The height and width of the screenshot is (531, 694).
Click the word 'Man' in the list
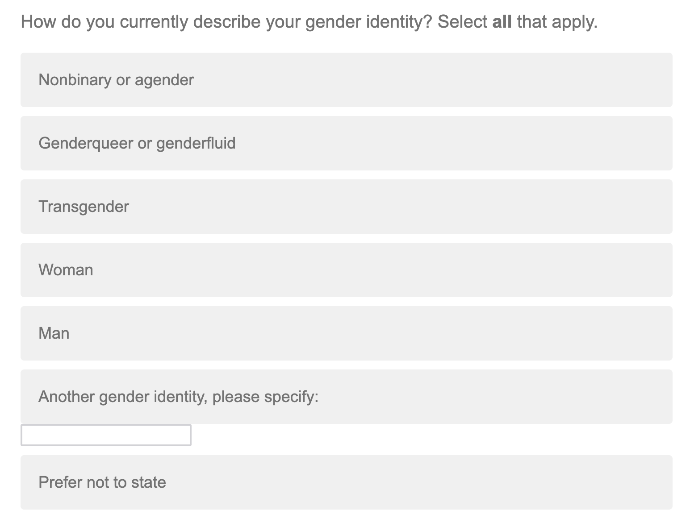pyautogui.click(x=54, y=333)
